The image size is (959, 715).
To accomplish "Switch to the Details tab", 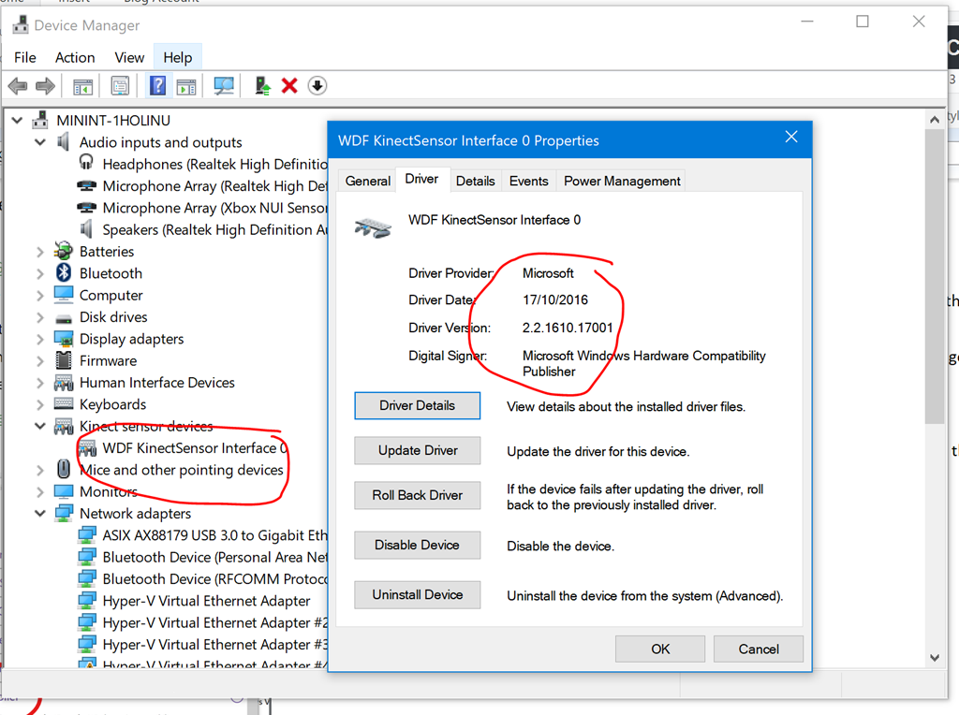I will (475, 181).
